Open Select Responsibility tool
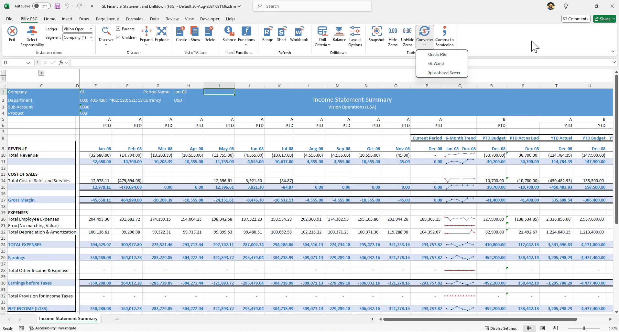The image size is (619, 332). click(x=32, y=36)
